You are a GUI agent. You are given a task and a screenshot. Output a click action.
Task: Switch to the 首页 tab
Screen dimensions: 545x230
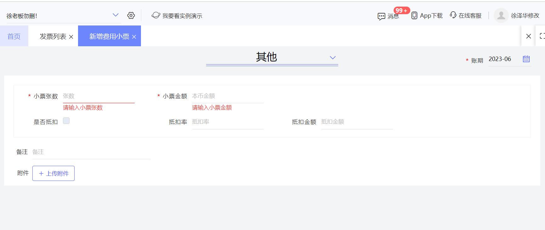[x=14, y=36]
